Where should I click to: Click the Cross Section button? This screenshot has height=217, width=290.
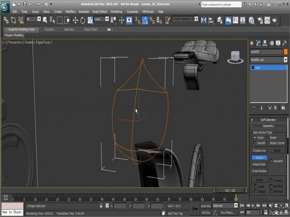pos(260,171)
